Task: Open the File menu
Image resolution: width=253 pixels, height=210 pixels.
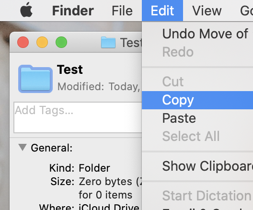Action: [x=122, y=11]
